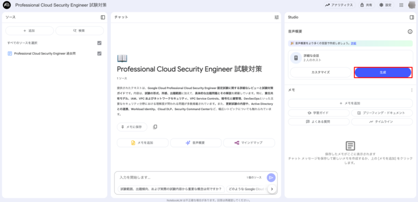
Task: Click the 1 個のソース count in input
Action: (254, 177)
